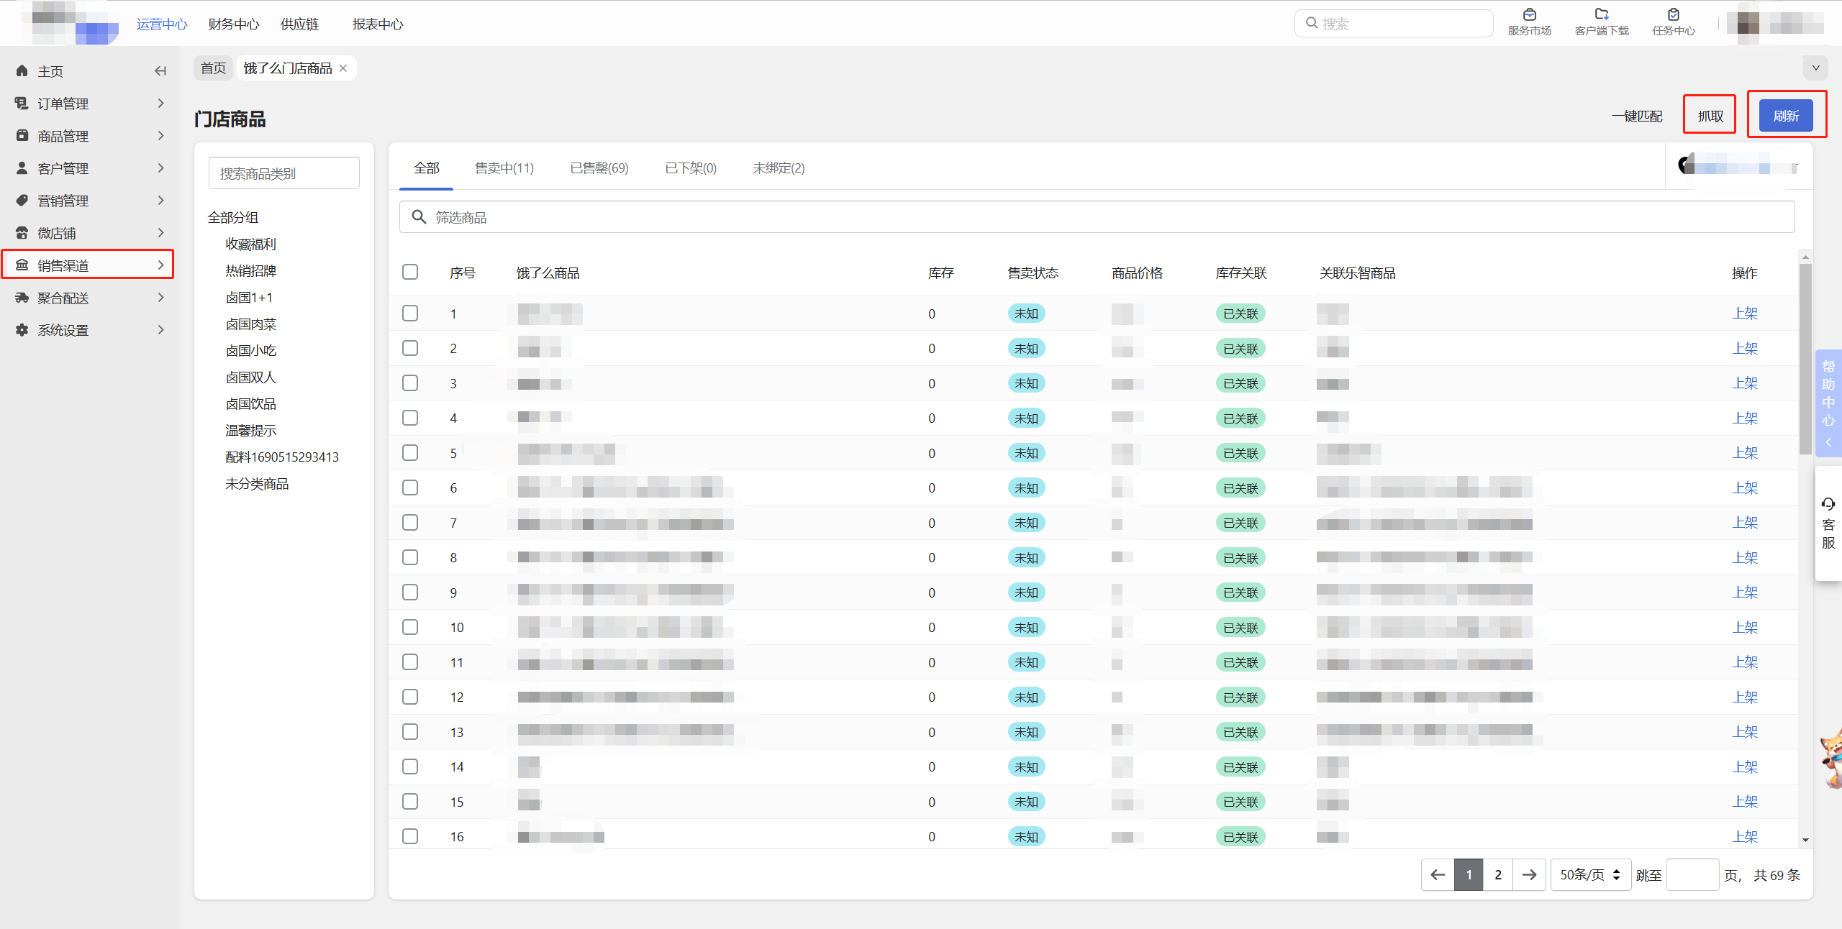
Task: Expand the 营销管理 menu chevron
Action: click(x=160, y=201)
